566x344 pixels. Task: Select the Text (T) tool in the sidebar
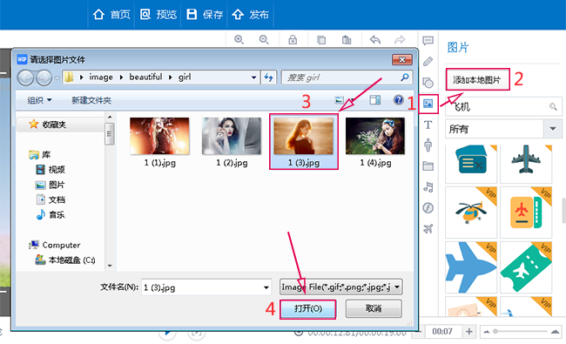428,125
